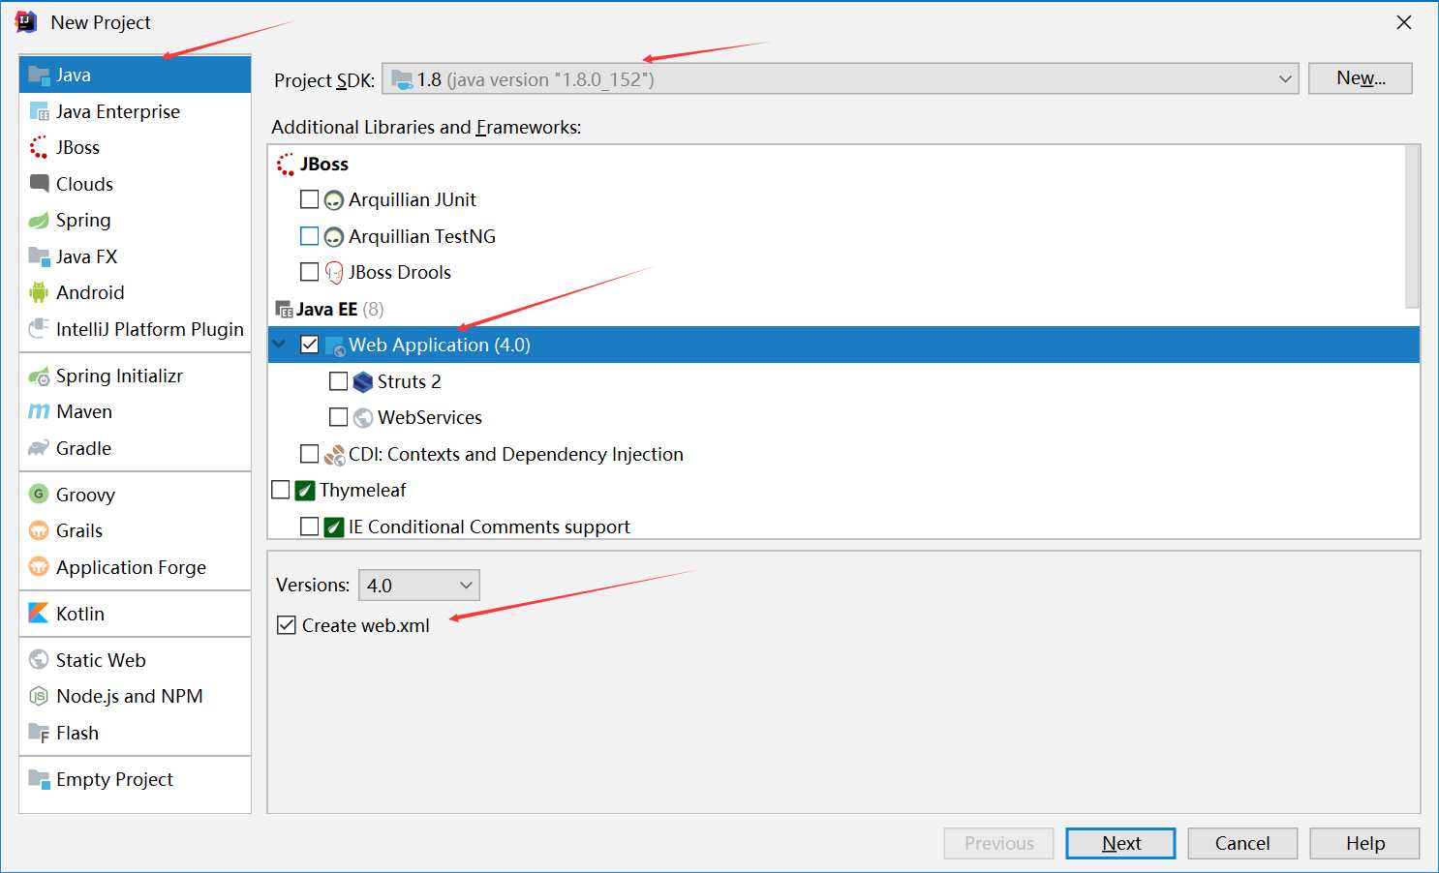Select Spring Initializr project type label
The height and width of the screenshot is (873, 1439).
119,376
